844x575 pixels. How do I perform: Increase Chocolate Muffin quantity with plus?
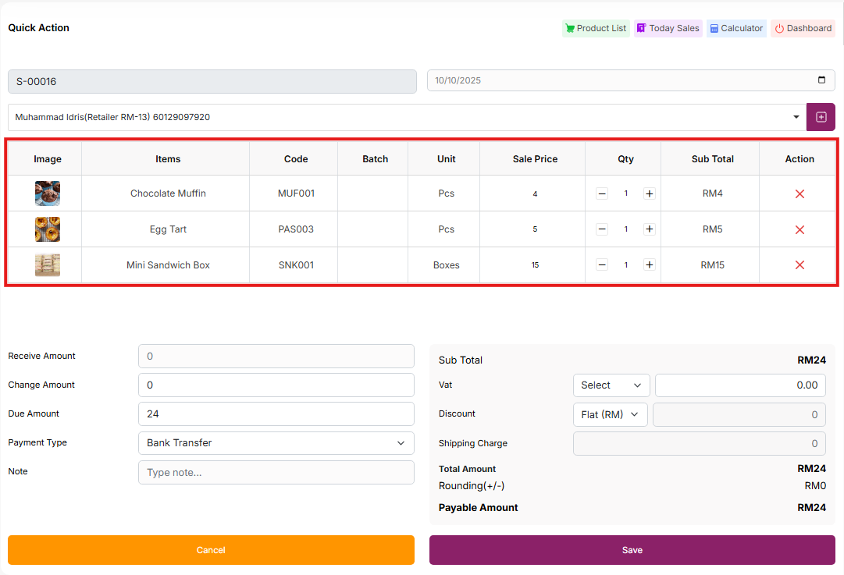(649, 193)
